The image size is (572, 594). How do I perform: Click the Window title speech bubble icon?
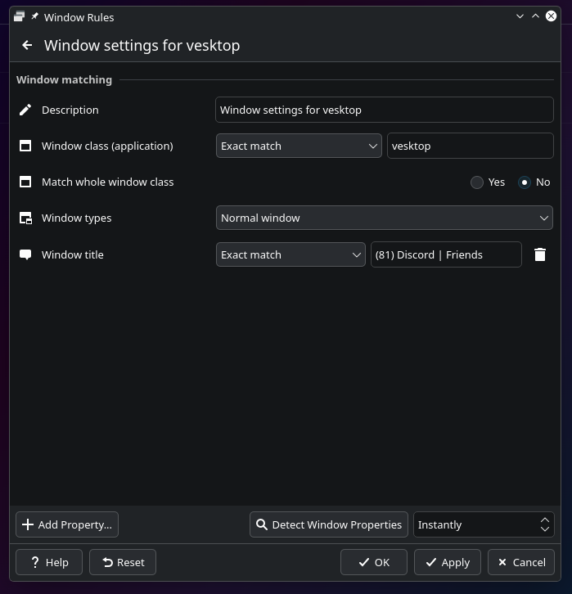pyautogui.click(x=25, y=254)
